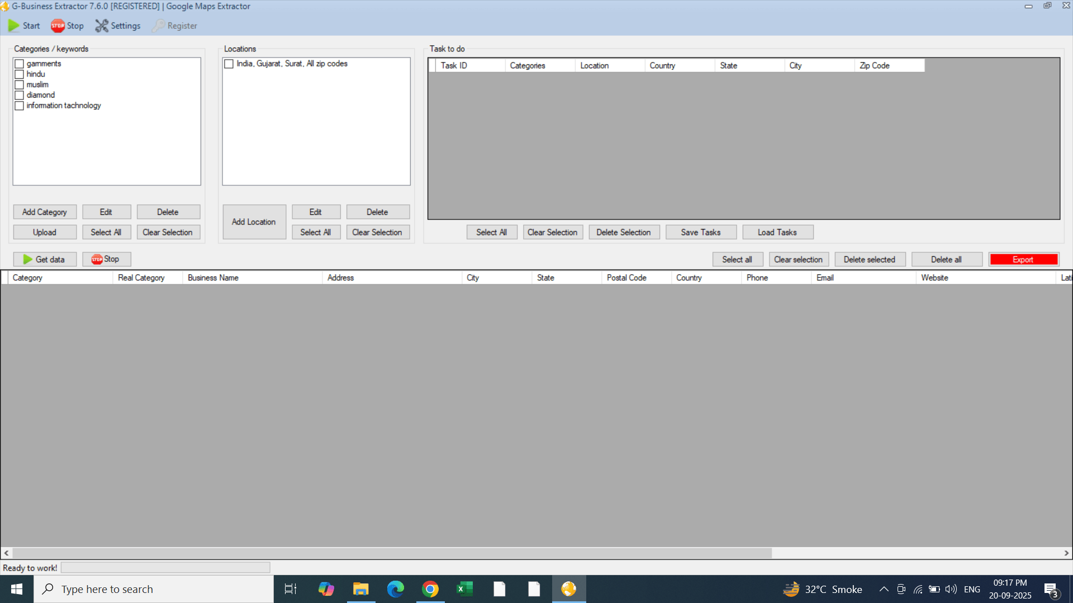
Task: Click the Add Location button
Action: 254,222
